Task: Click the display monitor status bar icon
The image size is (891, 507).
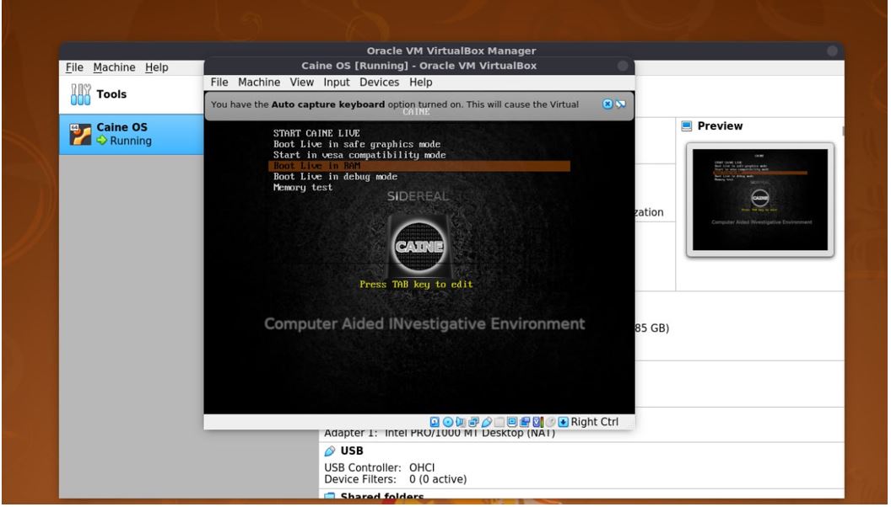Action: coord(512,422)
